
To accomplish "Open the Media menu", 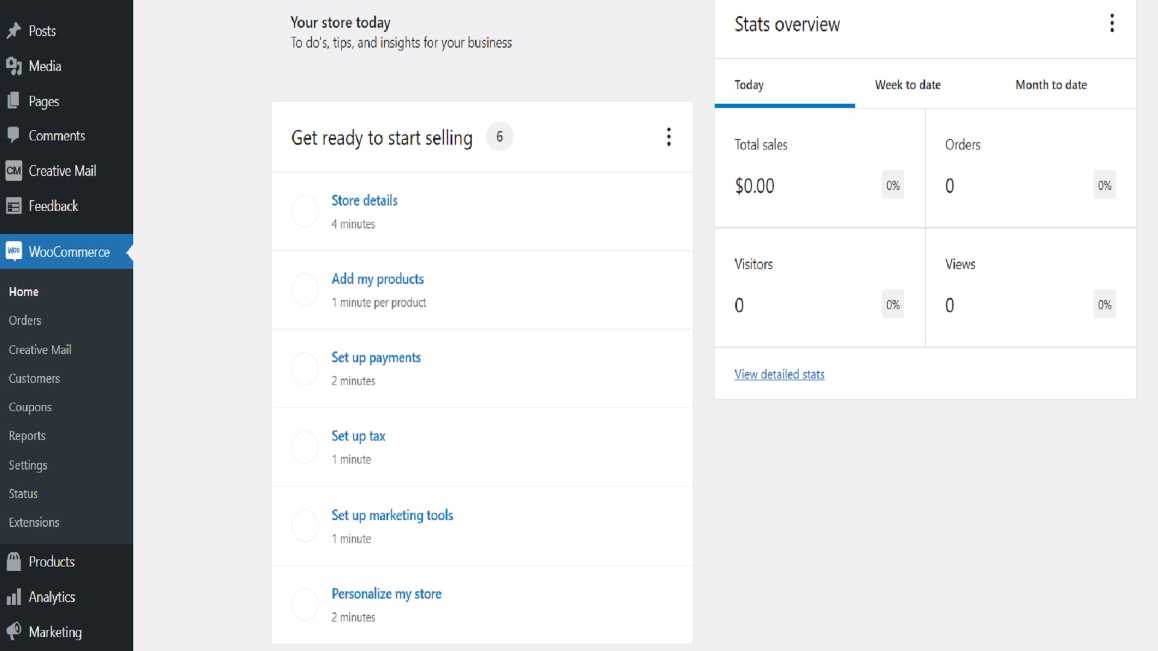I will coord(45,66).
